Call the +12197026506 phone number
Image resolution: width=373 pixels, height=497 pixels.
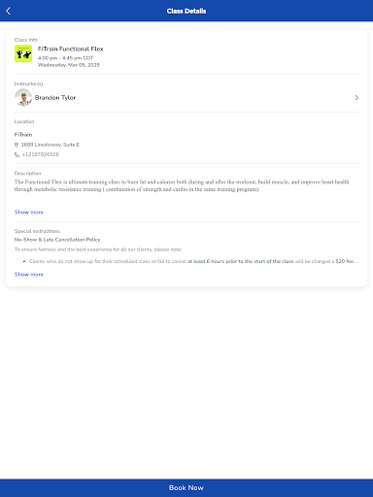pos(41,154)
